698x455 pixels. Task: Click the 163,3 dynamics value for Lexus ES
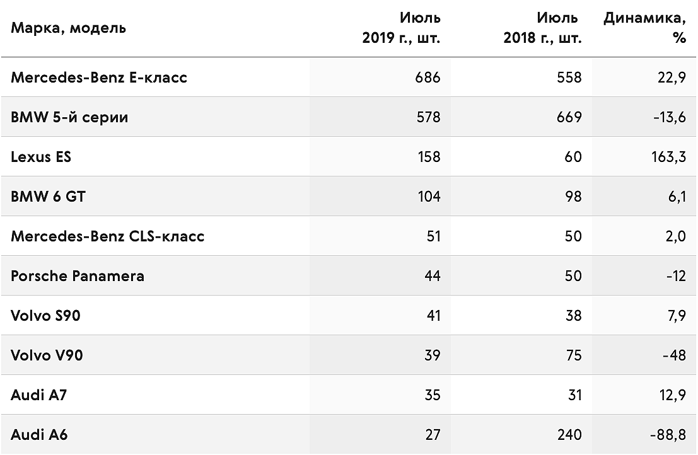pyautogui.click(x=668, y=157)
